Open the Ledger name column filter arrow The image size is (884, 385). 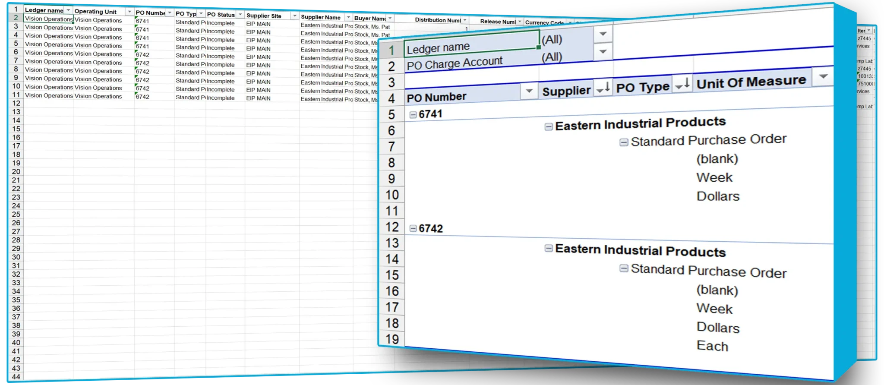coord(68,10)
